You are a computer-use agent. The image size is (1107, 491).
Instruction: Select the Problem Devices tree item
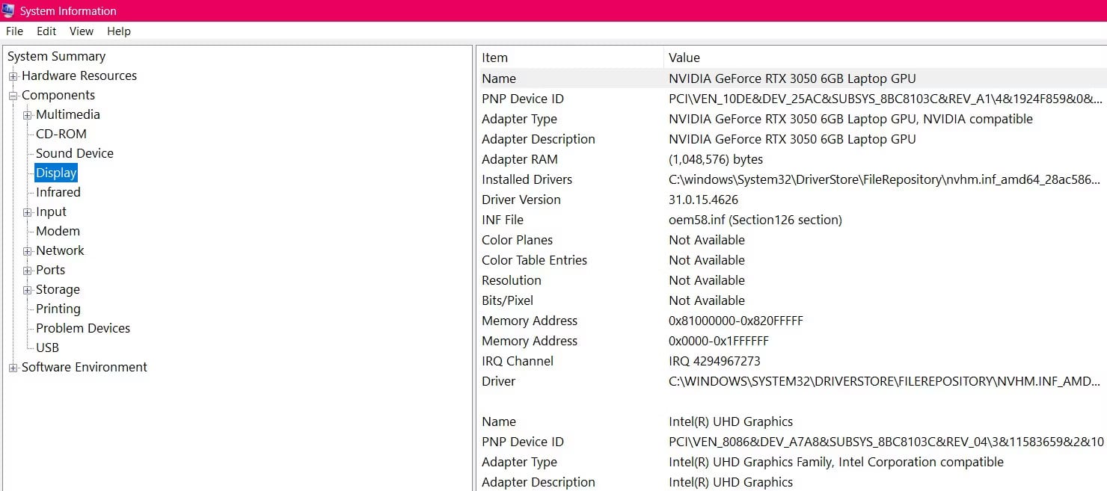pyautogui.click(x=83, y=328)
